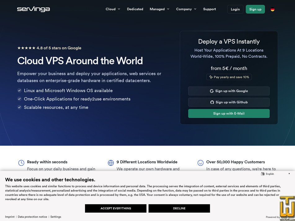Click the servinga logo
Image resolution: width=295 pixels, height=221 pixels.
[33, 9]
